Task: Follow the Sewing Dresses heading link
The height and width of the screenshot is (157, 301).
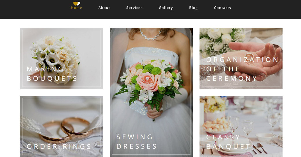Action: pyautogui.click(x=137, y=141)
